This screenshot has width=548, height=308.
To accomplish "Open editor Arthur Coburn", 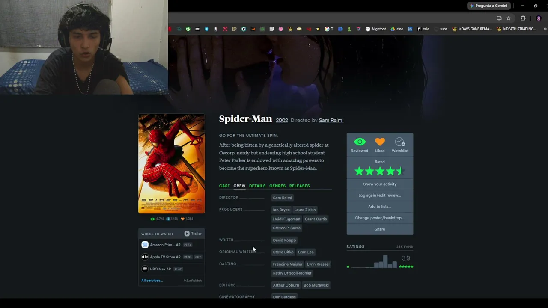I will pyautogui.click(x=286, y=285).
